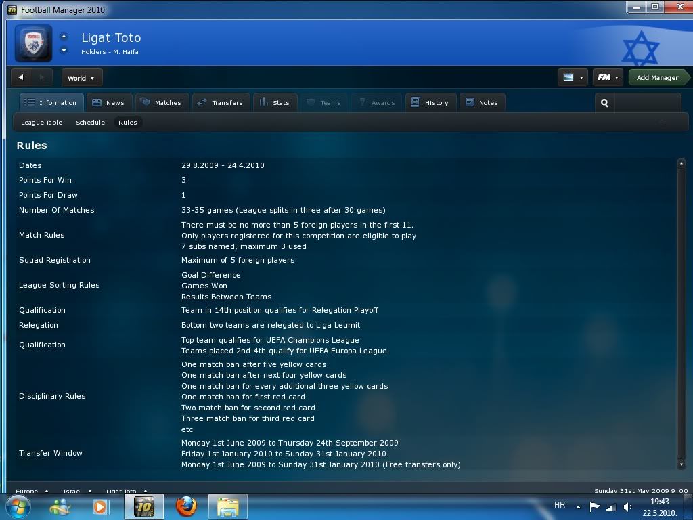Click the Add Manager button

pos(657,78)
